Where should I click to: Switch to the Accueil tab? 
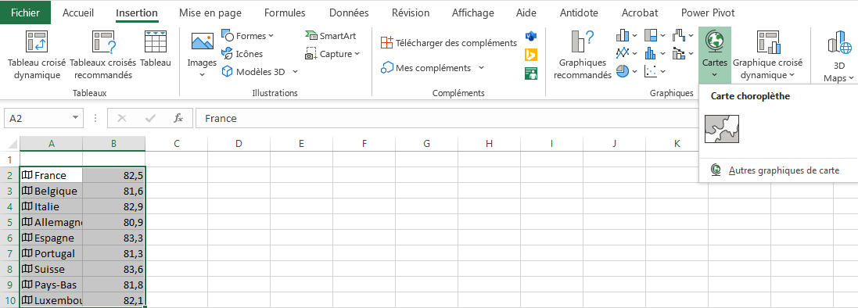point(78,13)
